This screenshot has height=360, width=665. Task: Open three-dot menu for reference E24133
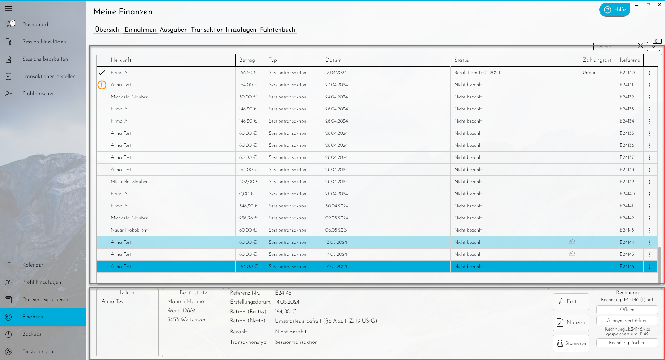click(650, 109)
